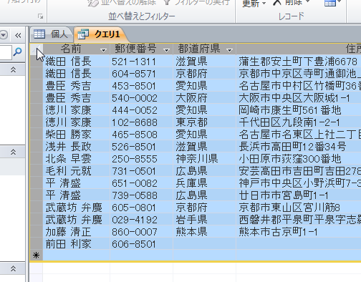This screenshot has width=361, height=282.
Task: Click the postal code 605-0801
Action: click(x=142, y=208)
